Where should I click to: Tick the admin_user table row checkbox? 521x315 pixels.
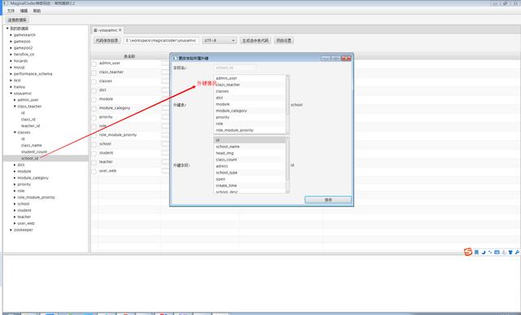pos(94,63)
